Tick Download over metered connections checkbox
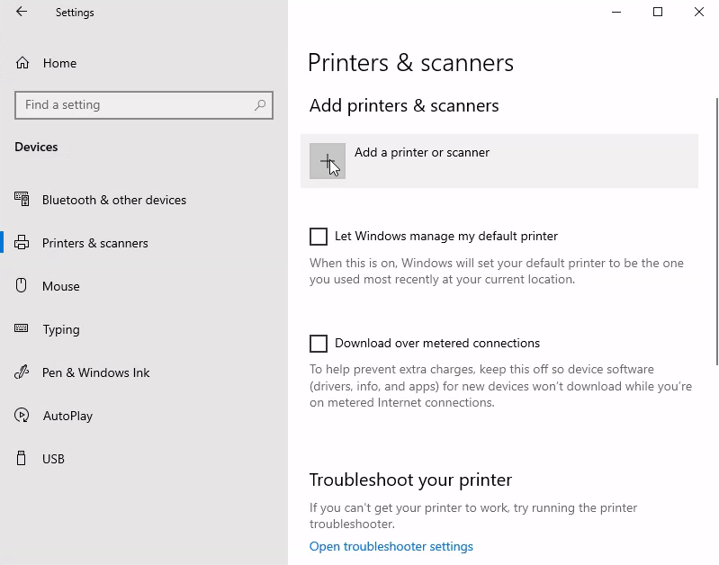This screenshot has height=565, width=719. (319, 344)
